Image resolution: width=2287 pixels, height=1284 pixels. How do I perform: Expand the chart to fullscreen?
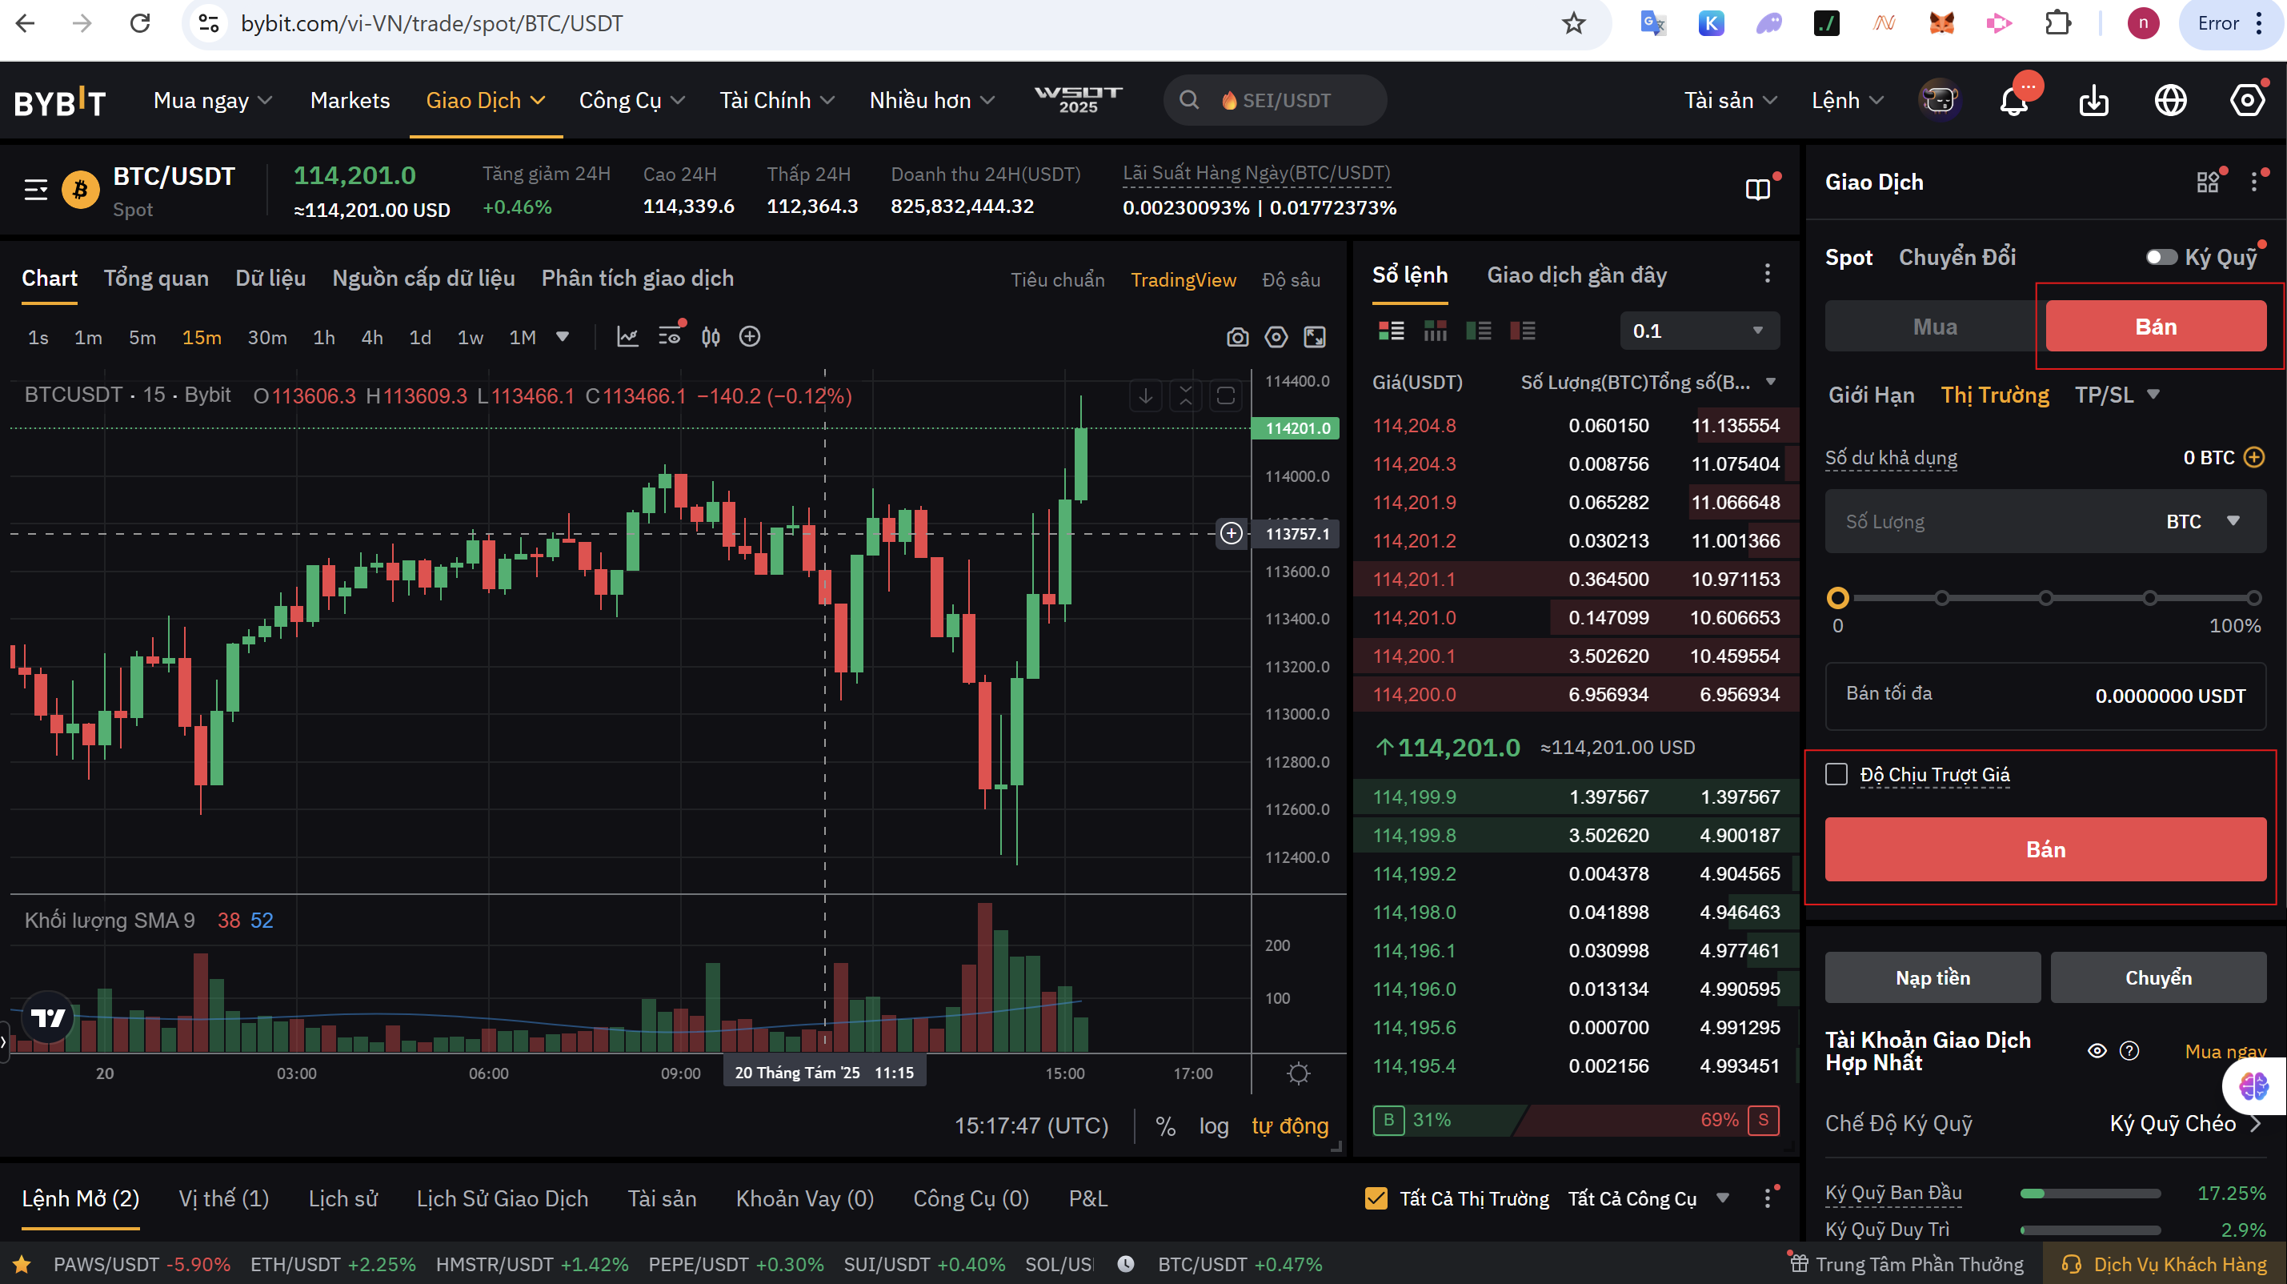(1314, 338)
